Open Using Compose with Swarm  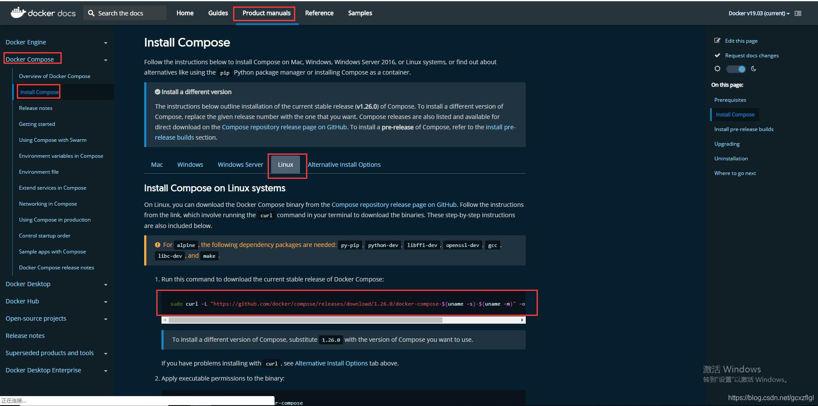[x=53, y=140]
